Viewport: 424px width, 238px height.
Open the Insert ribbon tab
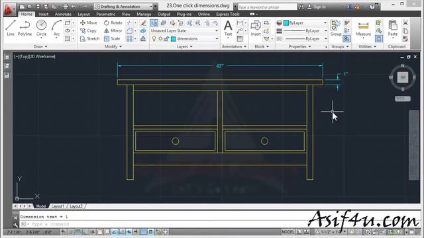tap(44, 14)
